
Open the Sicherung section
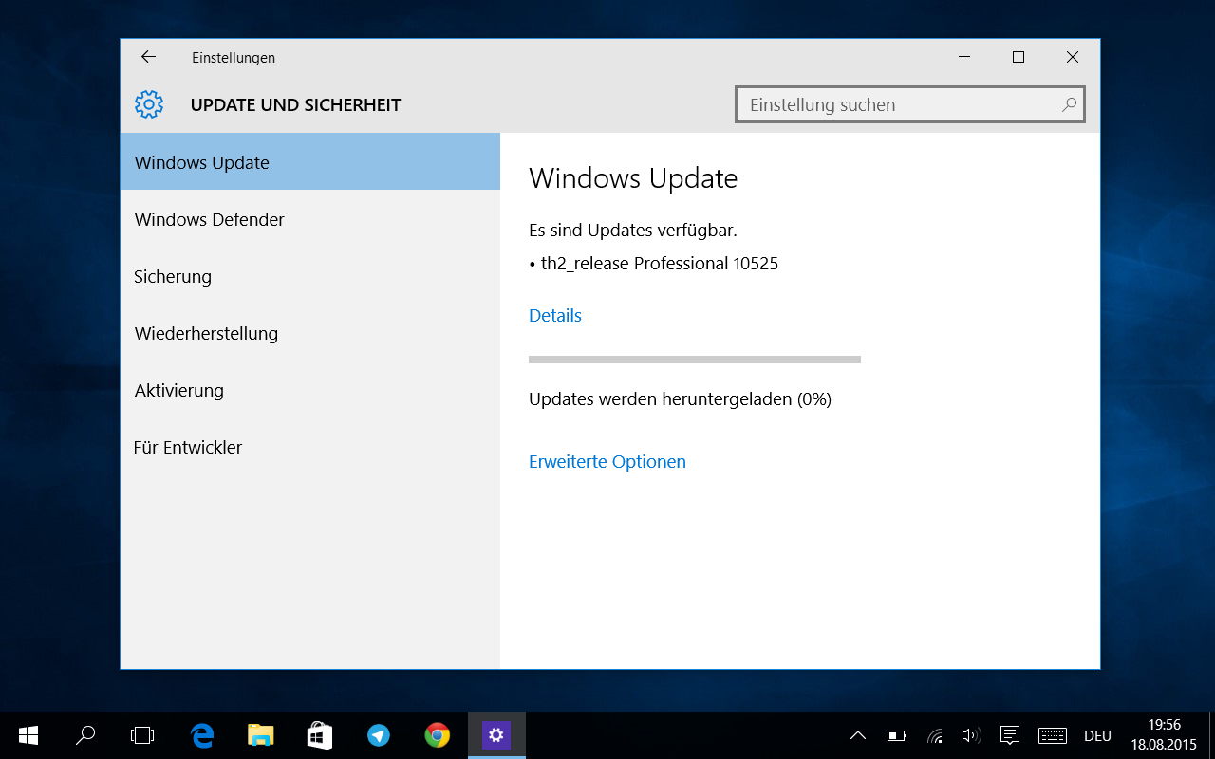click(x=310, y=276)
